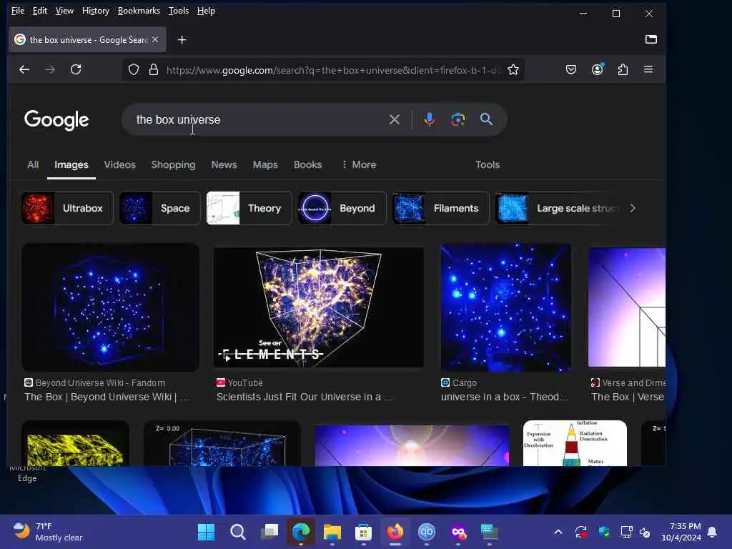Click the Google logo

tap(56, 120)
